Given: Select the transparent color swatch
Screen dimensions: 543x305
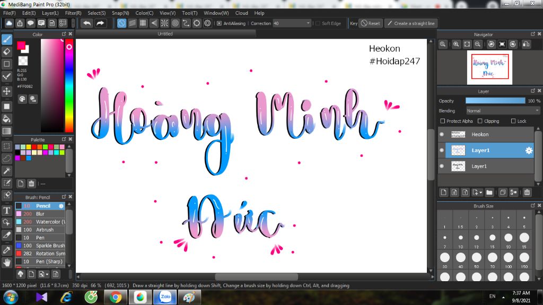Looking at the screenshot, I should pos(23,61).
